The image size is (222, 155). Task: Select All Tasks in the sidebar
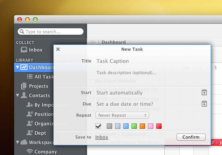(45, 77)
